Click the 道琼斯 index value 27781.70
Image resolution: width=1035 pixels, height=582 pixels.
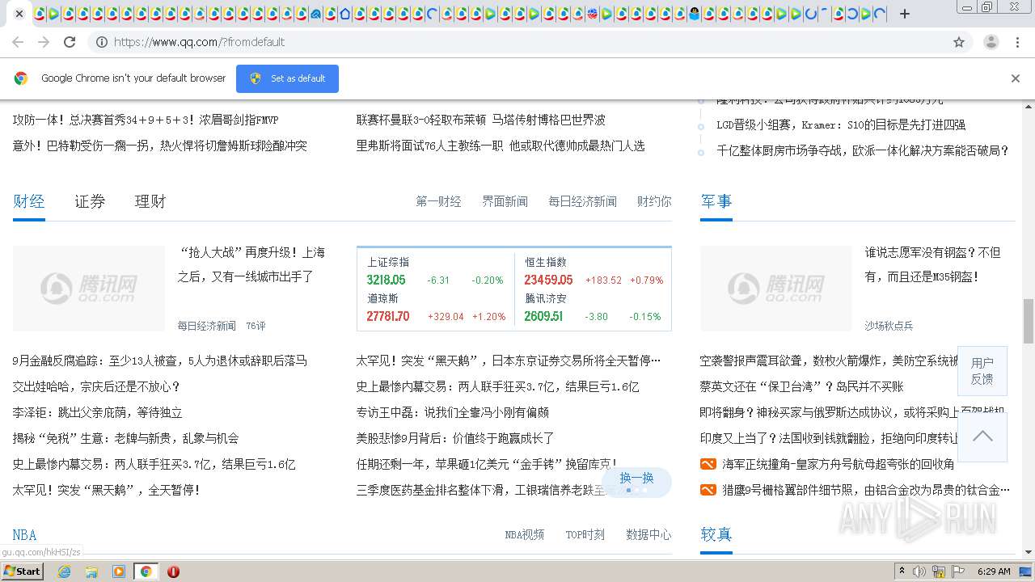tap(388, 316)
